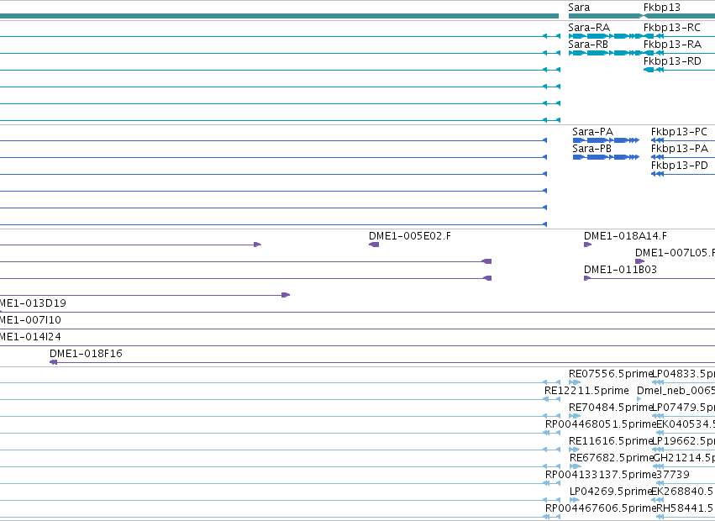Select the Fkbp13 gene label
The height and width of the screenshot is (521, 715).
coord(662,8)
